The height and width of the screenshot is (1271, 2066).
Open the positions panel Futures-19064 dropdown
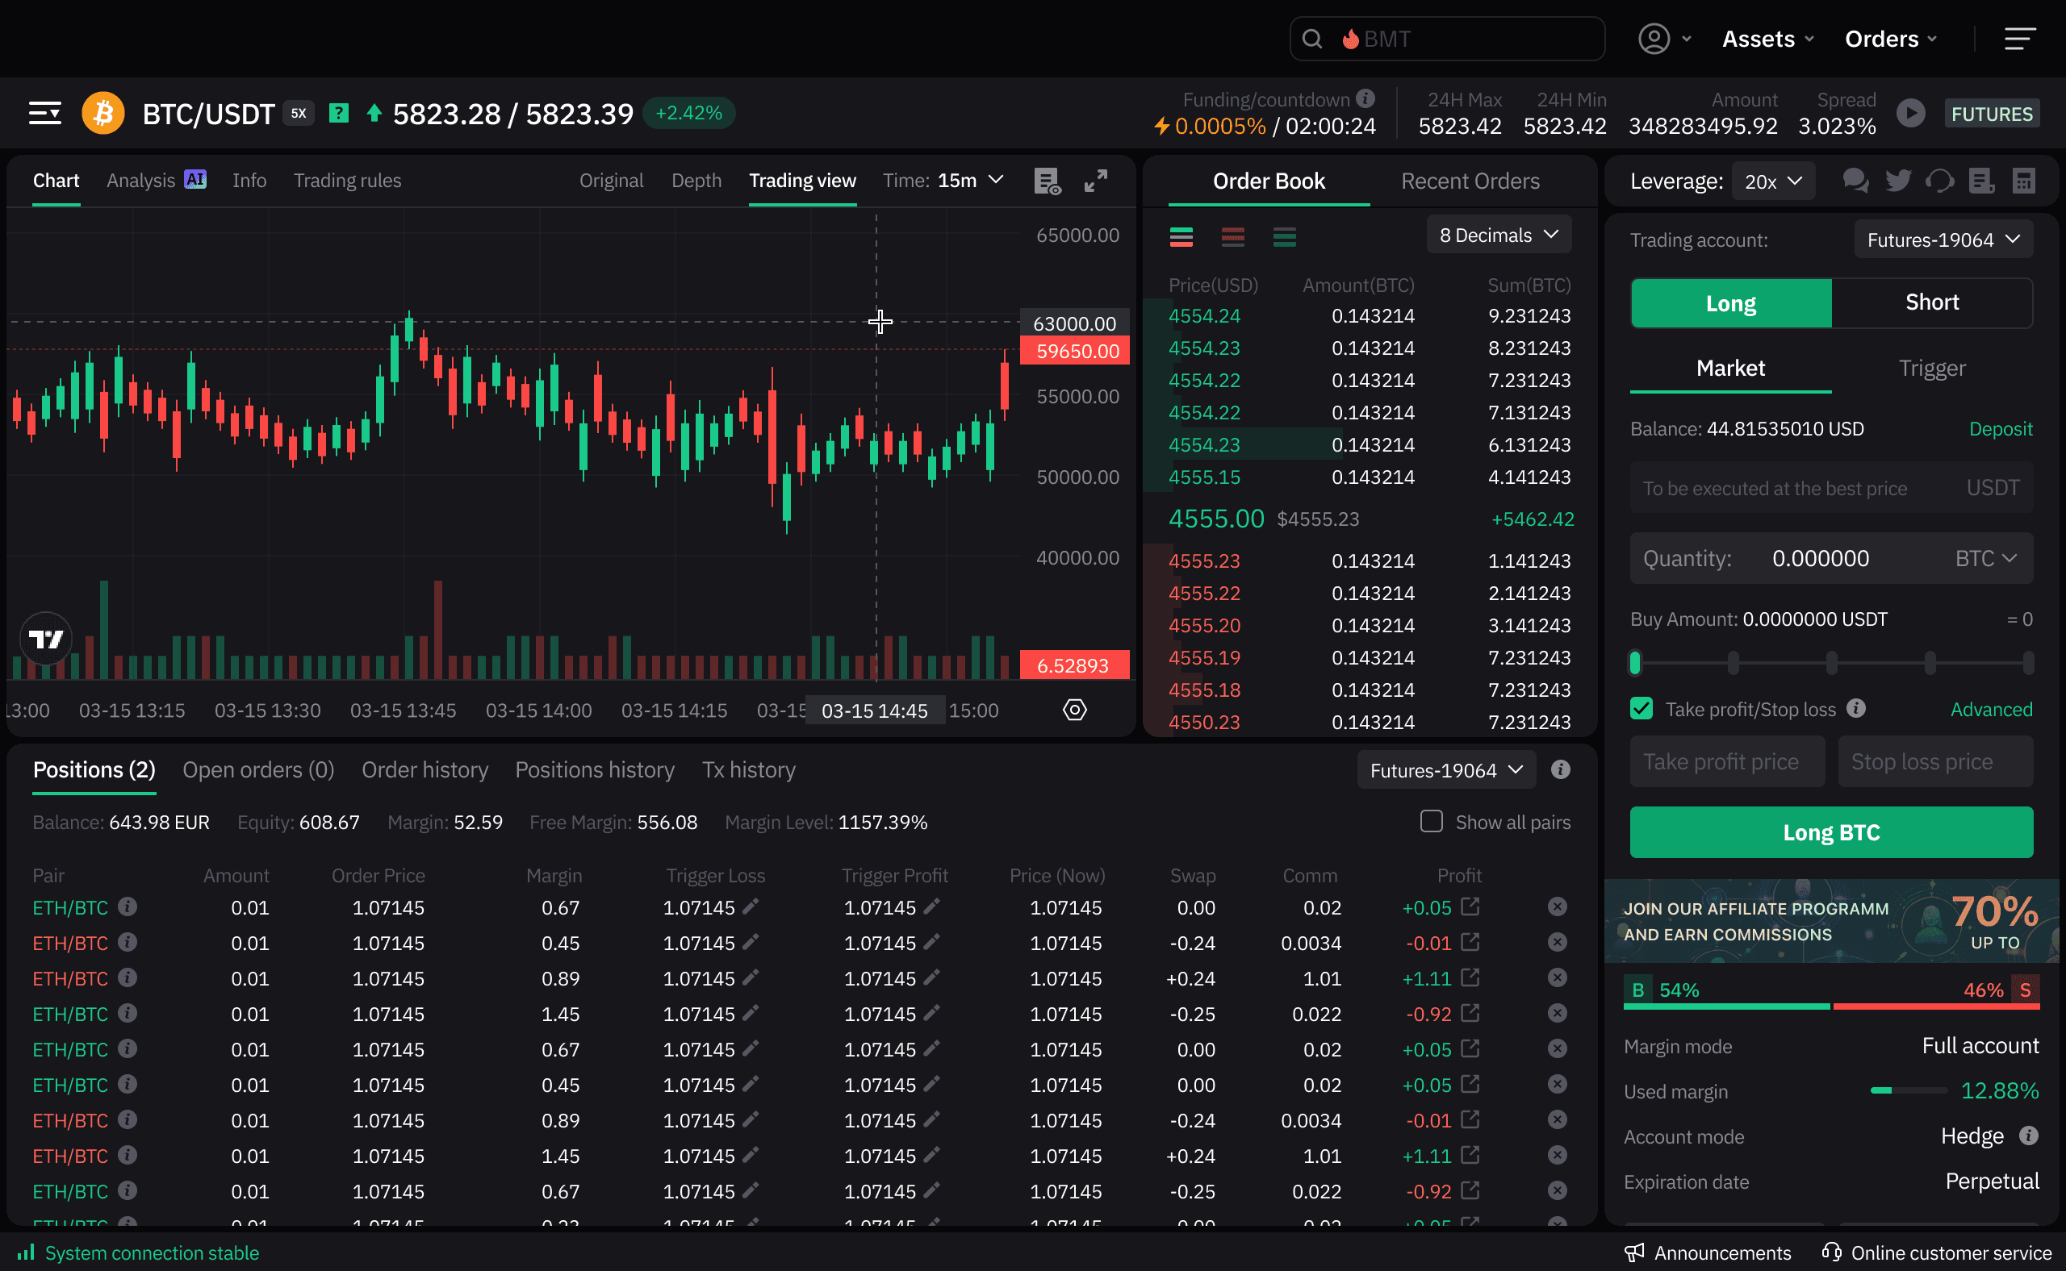[1446, 770]
